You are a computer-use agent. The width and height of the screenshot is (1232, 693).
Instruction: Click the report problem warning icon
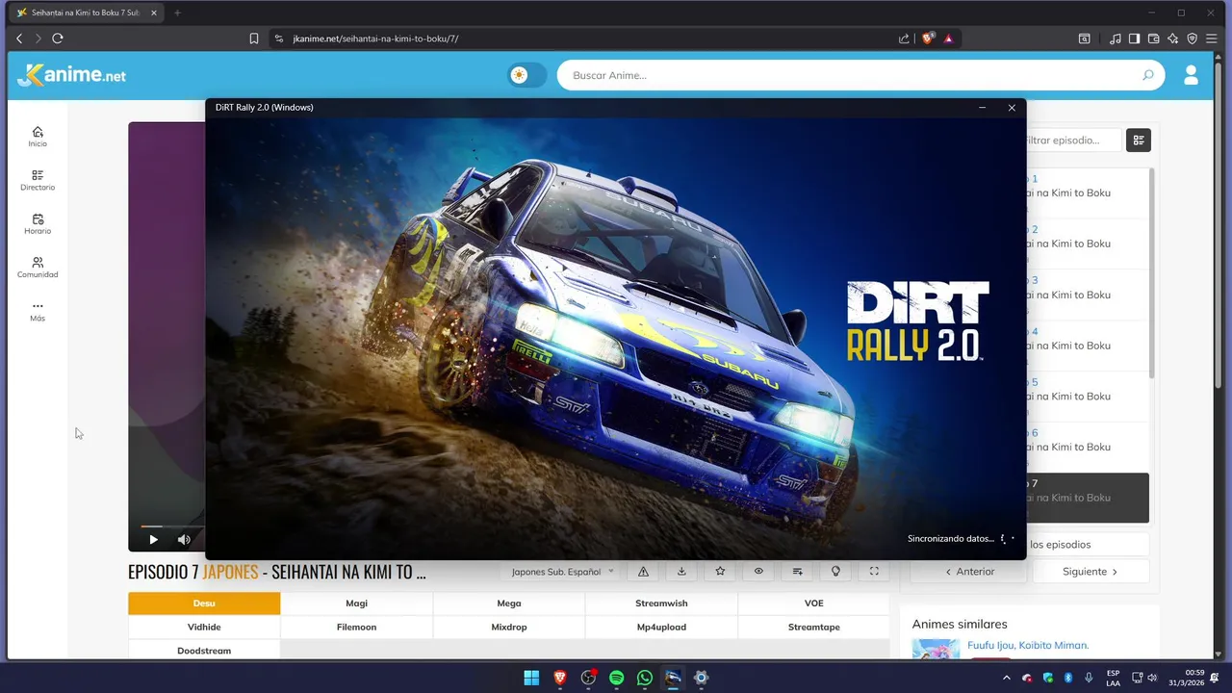click(643, 572)
